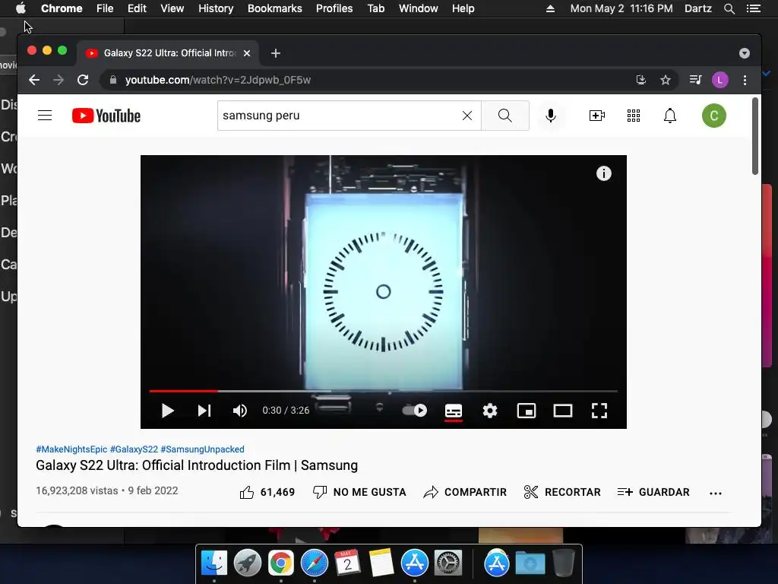Skip to the next video

pos(204,411)
